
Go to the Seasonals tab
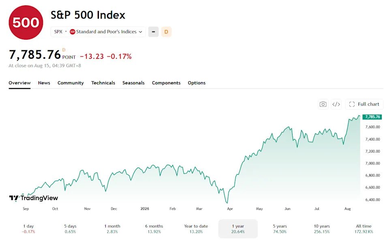click(133, 83)
